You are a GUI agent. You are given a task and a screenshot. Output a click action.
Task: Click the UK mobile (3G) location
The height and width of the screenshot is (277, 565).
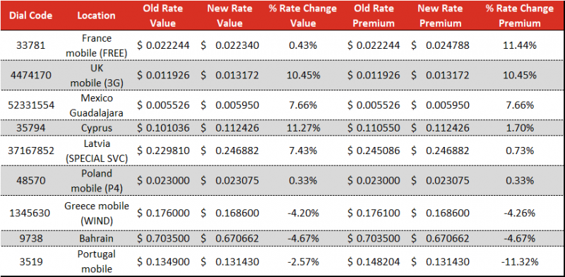click(x=97, y=76)
